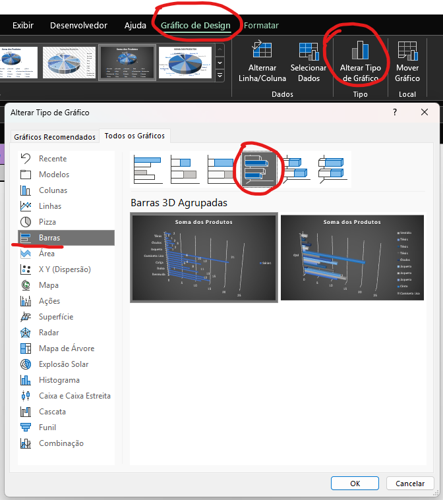The image size is (443, 500).
Task: Choose the left bar chart preview
Action: tap(204, 258)
